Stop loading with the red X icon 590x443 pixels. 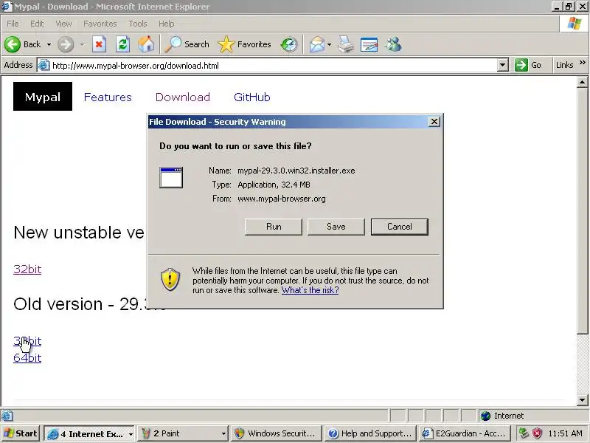(99, 44)
